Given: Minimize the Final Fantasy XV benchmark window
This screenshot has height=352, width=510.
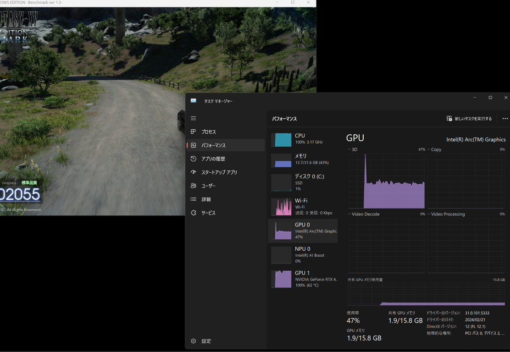Looking at the screenshot, I should tap(277, 2).
